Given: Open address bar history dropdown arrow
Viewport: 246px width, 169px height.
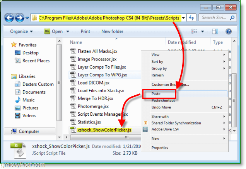Looking at the screenshot, I should coord(183,18).
